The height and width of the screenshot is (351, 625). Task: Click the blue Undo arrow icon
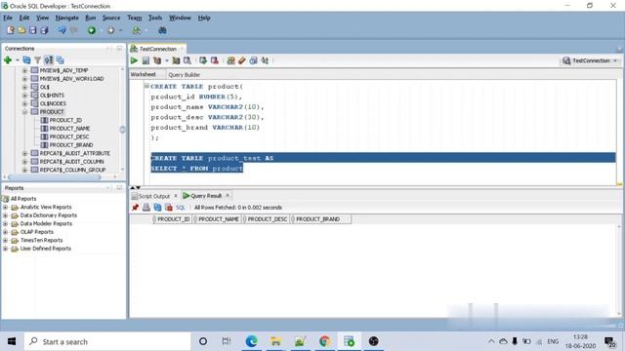click(62, 30)
